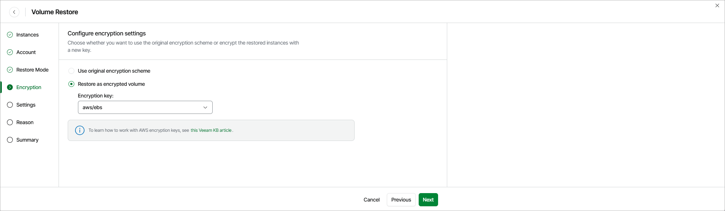Click the Restore Mode step checkmark icon
The image size is (725, 211).
10,70
